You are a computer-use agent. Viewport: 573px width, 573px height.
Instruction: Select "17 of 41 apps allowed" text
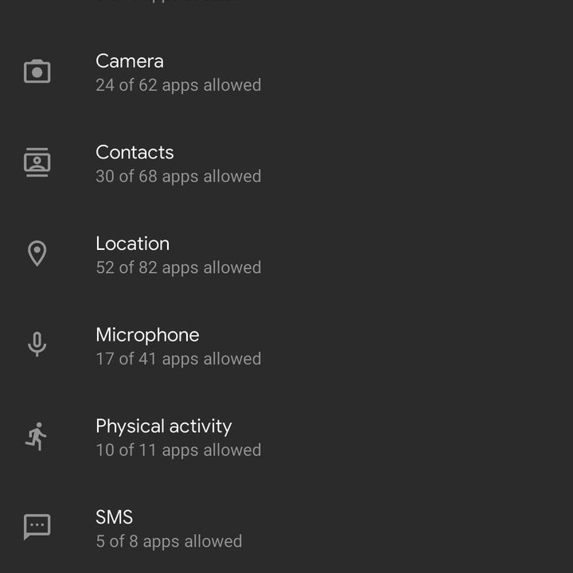(x=178, y=359)
